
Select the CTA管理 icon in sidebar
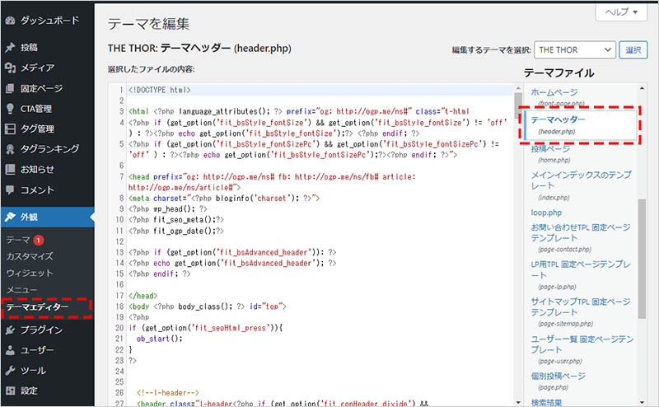pos(10,109)
